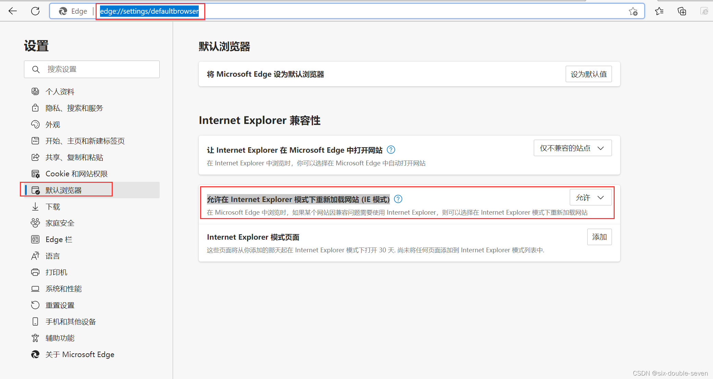Click the 搜索设置 search field
The height and width of the screenshot is (379, 713).
(92, 69)
